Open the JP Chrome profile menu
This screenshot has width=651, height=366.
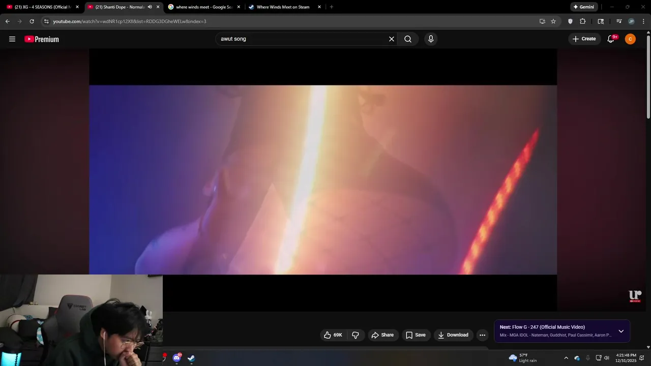point(631,21)
